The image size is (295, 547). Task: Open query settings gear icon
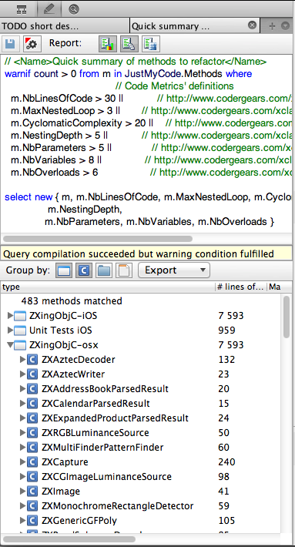[x=32, y=44]
